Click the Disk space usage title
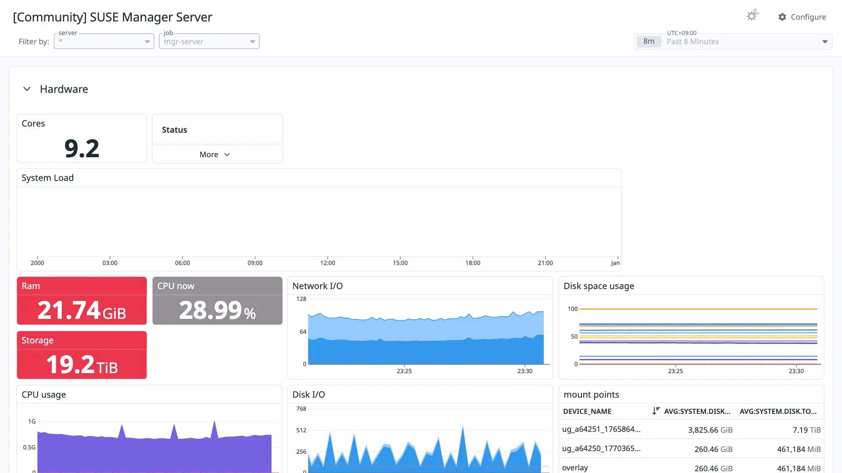The height and width of the screenshot is (473, 842). (599, 286)
